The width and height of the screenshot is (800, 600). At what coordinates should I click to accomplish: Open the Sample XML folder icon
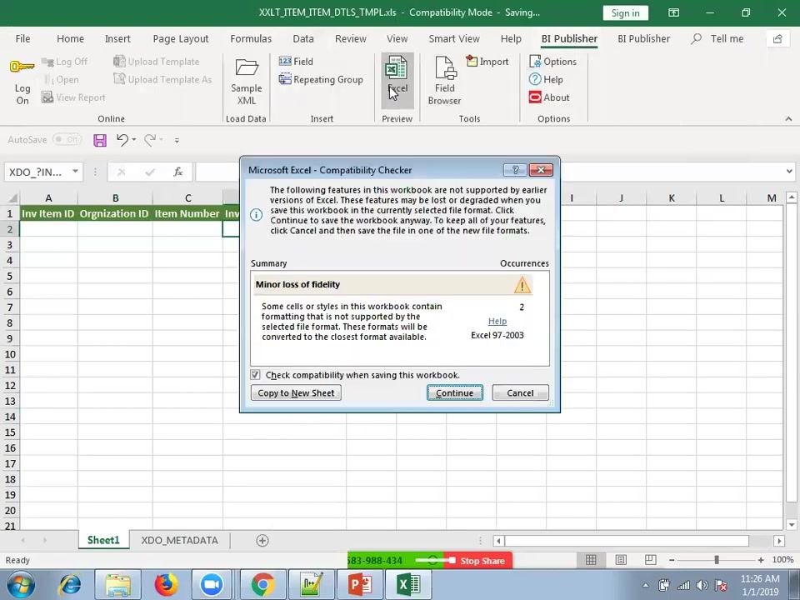click(247, 67)
